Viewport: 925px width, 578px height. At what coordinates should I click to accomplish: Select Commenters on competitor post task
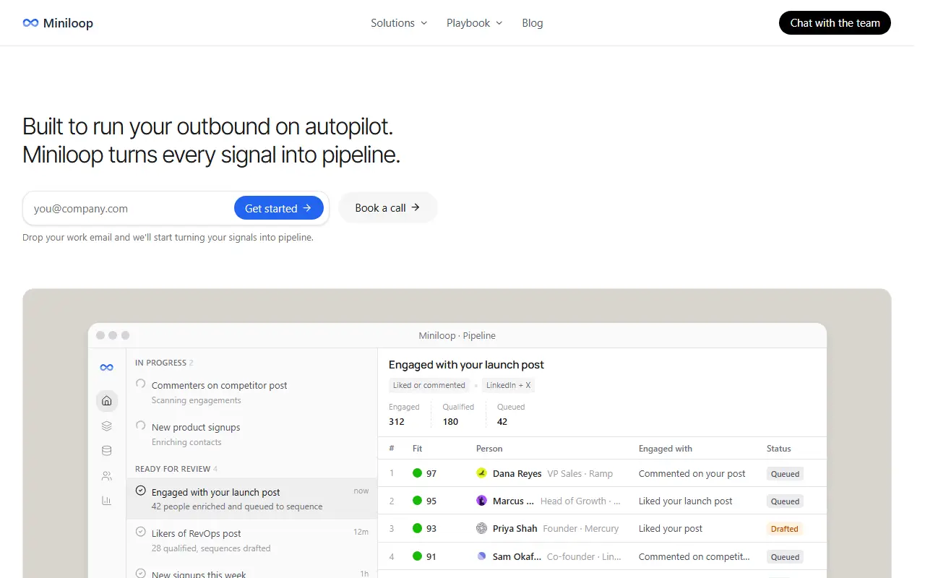pyautogui.click(x=251, y=392)
